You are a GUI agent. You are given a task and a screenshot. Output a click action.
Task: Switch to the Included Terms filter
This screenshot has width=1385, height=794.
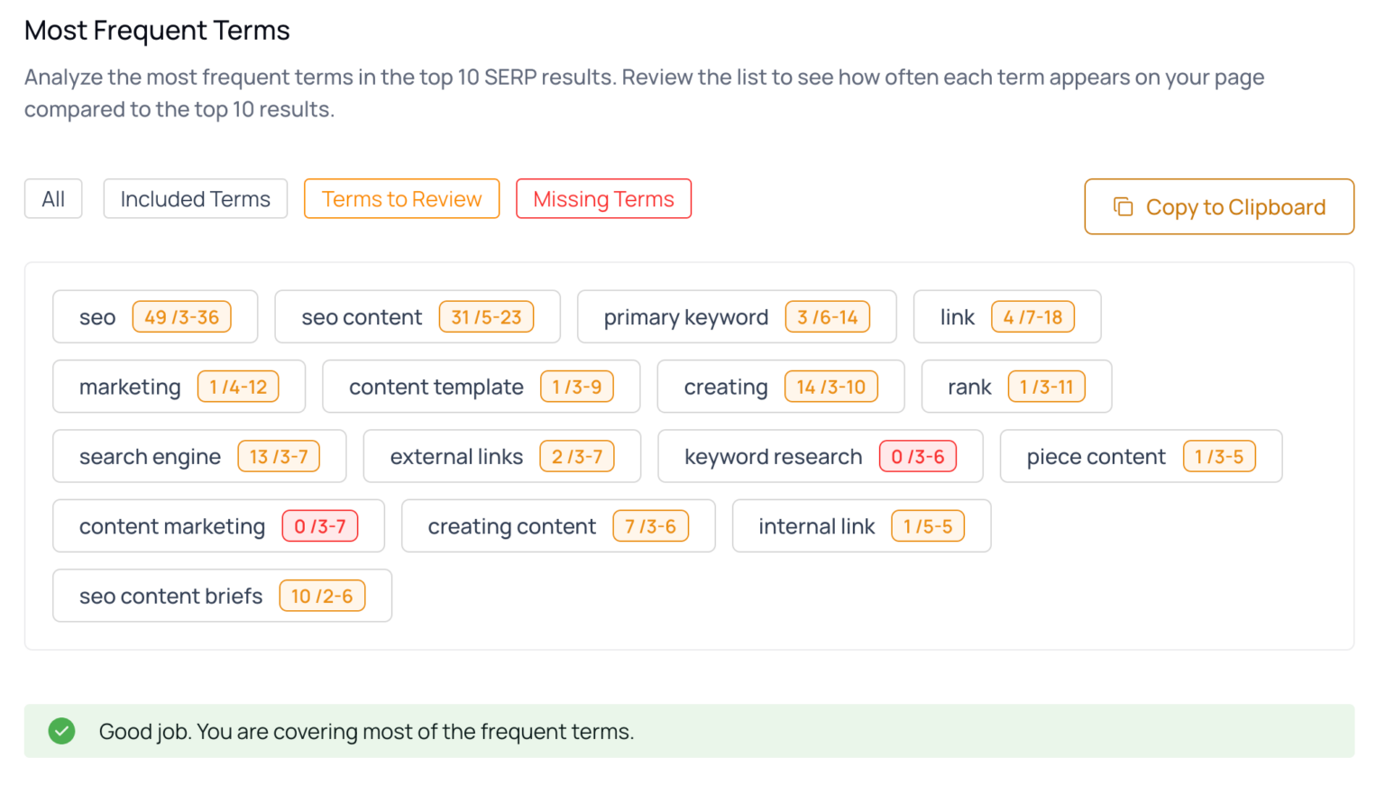coord(195,198)
